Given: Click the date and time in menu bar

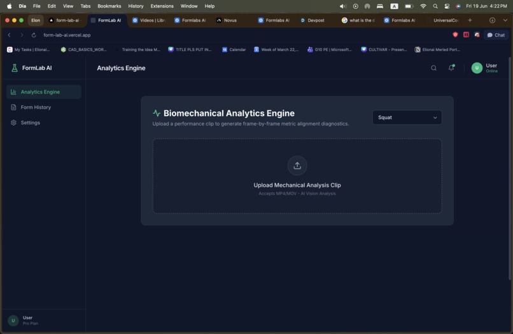Looking at the screenshot, I should click(486, 6).
